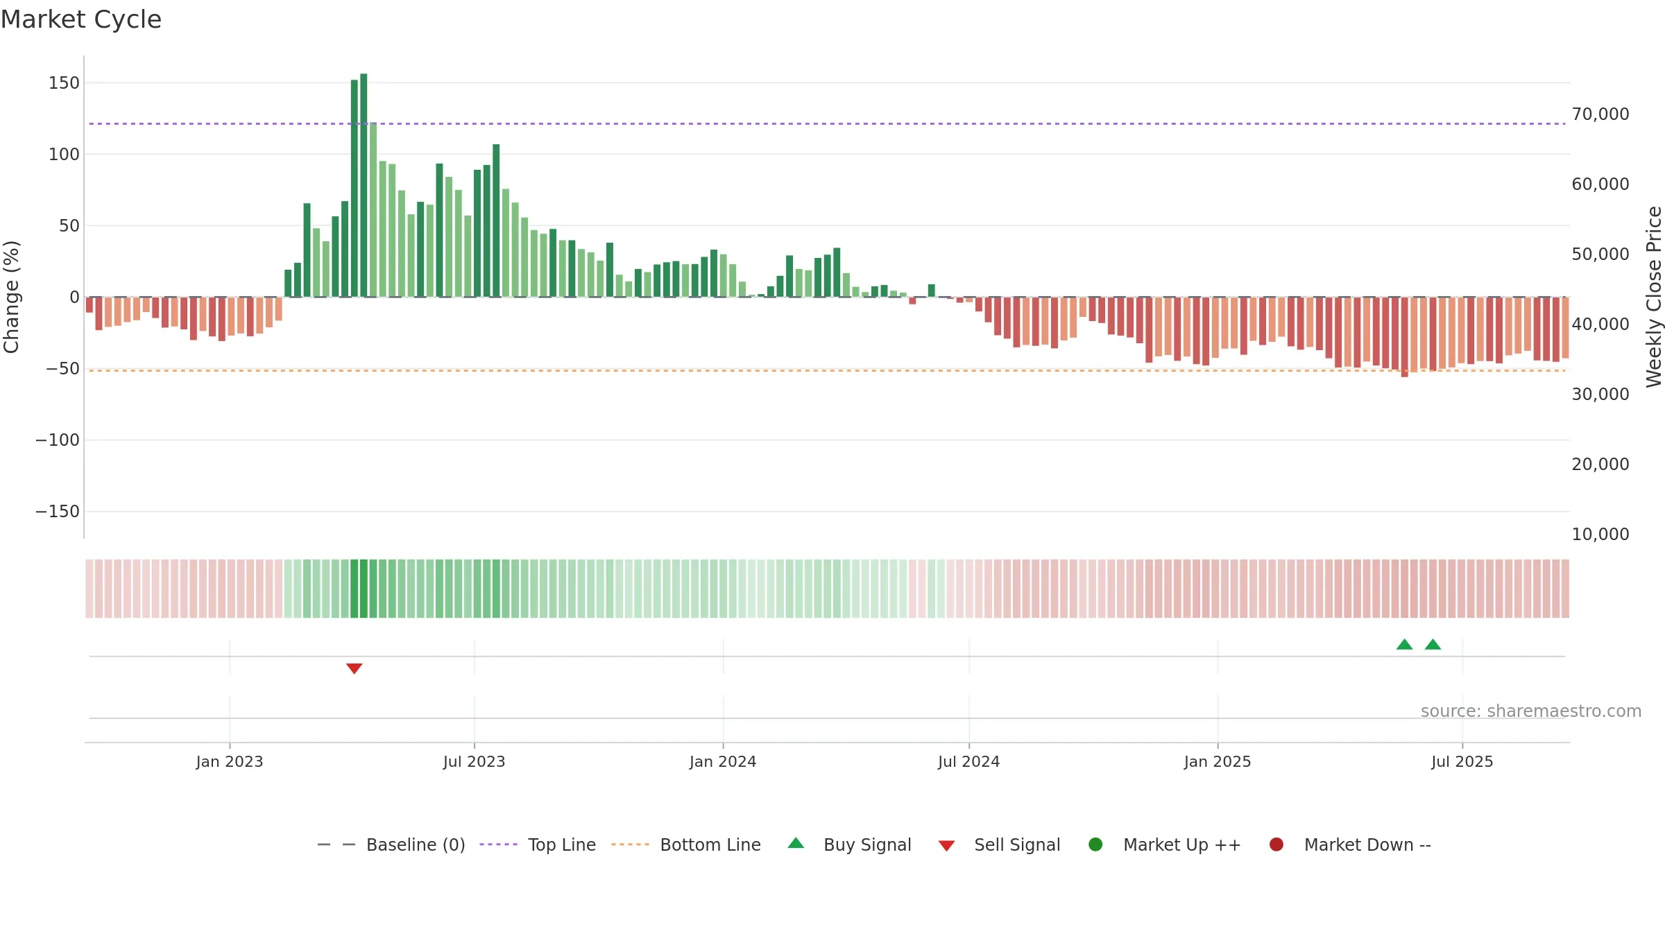Screen dimensions: 1665x936
Task: Click the 60,000 price tick label
Action: point(1600,184)
